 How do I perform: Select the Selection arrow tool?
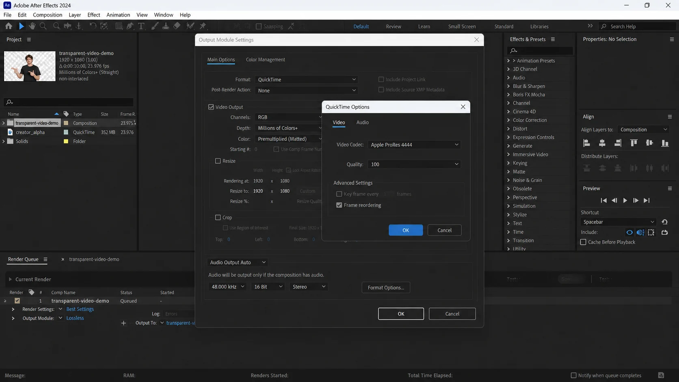(x=21, y=26)
